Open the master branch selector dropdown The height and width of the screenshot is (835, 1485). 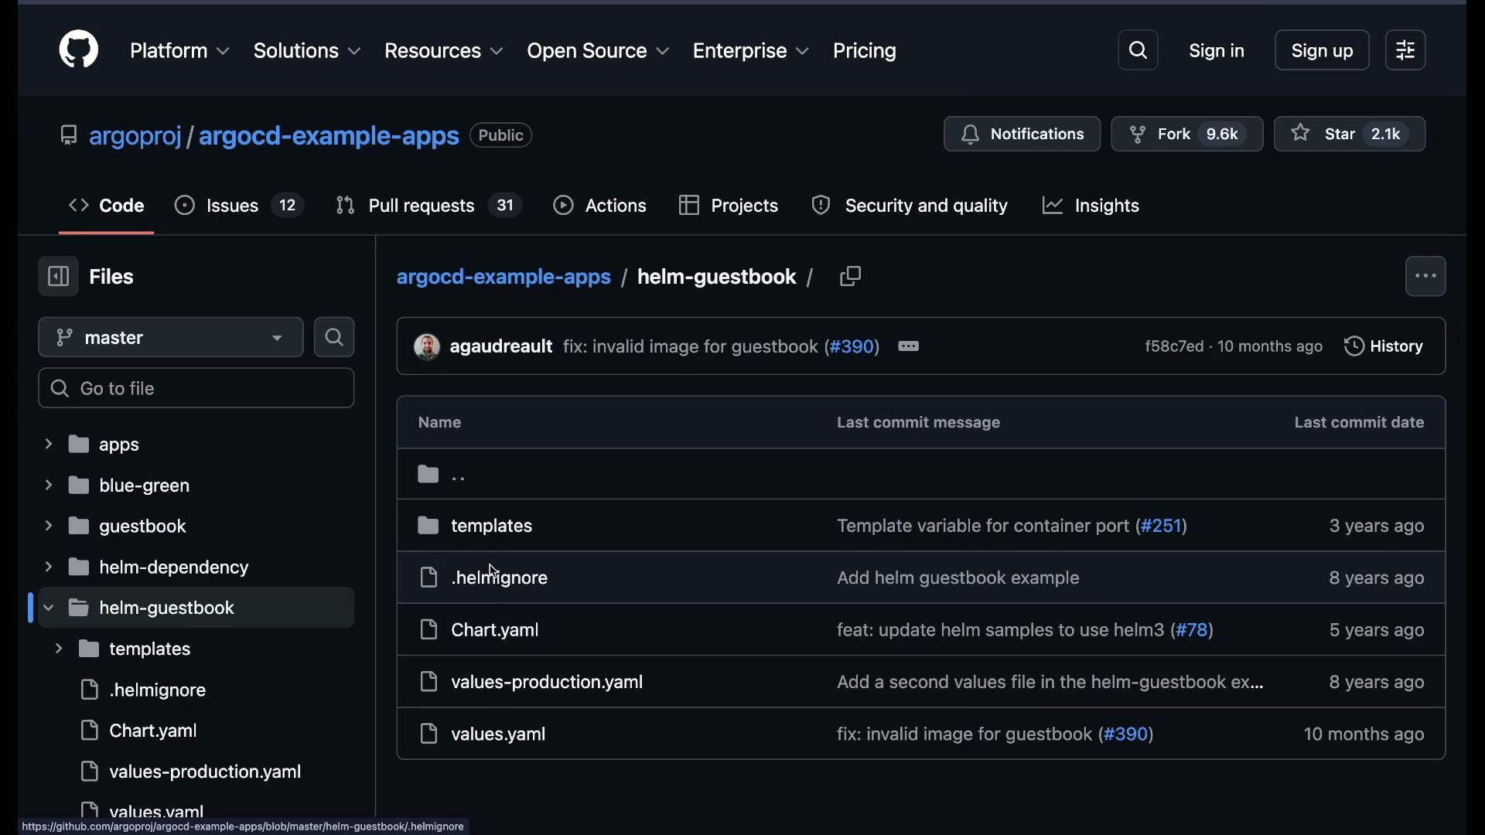click(x=171, y=338)
